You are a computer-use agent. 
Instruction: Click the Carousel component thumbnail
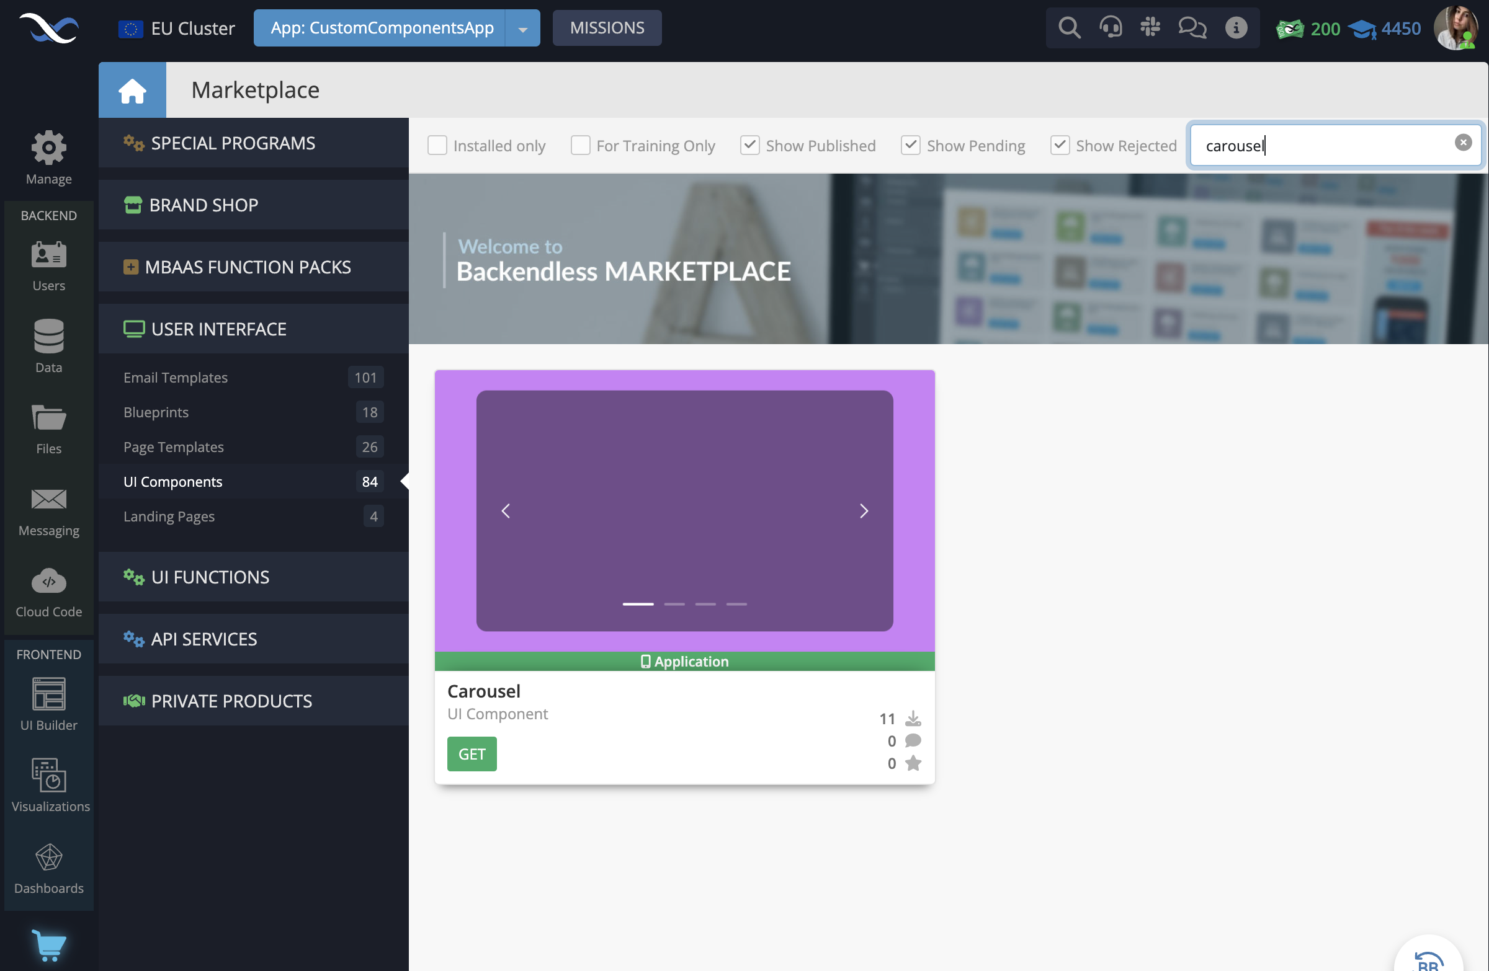(685, 511)
